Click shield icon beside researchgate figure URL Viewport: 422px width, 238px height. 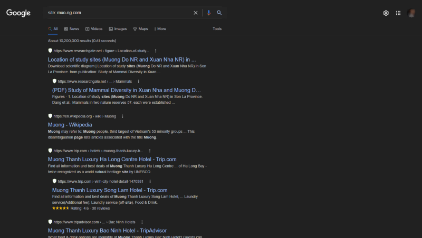(x=50, y=51)
